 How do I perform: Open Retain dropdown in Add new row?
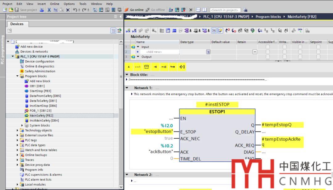(255, 52)
